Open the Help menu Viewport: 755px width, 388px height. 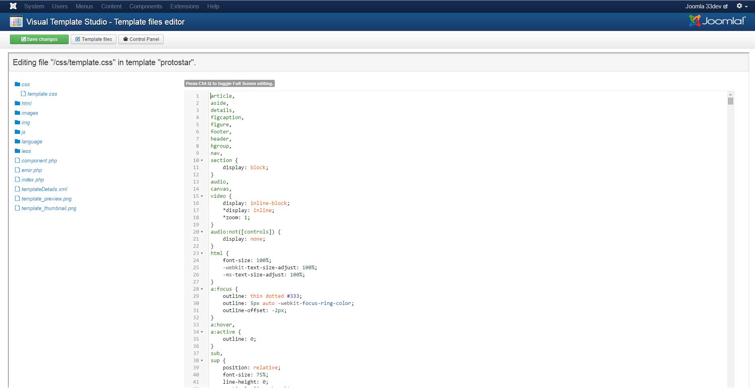(x=213, y=6)
